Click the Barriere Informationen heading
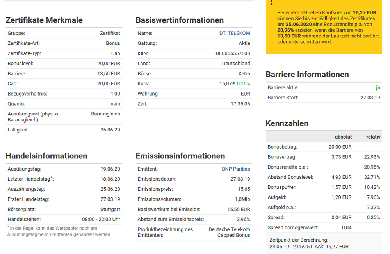 click(x=307, y=75)
